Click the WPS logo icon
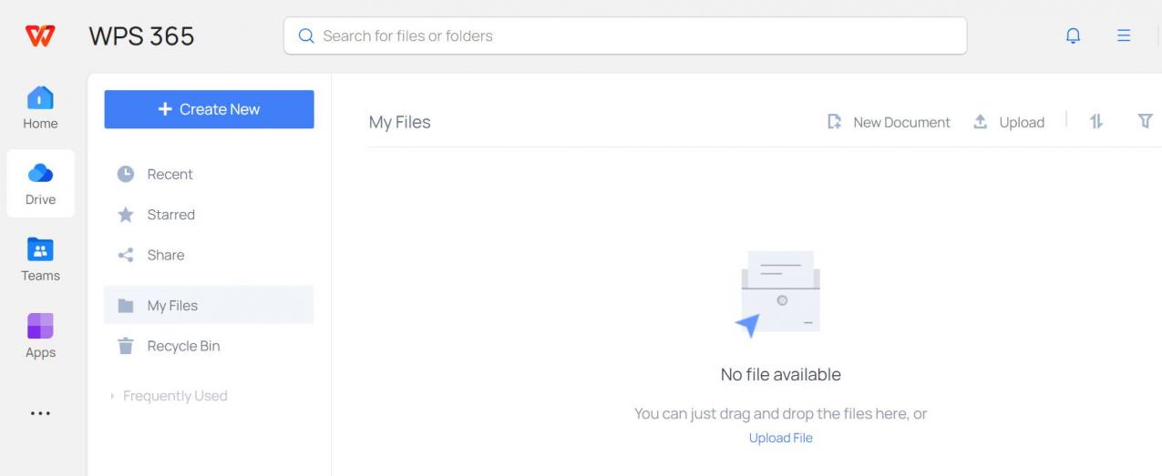Screen dimensions: 1162x476 pyautogui.click(x=39, y=36)
